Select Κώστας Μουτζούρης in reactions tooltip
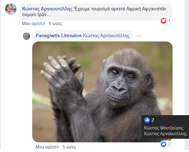Image resolution: width=189 pixels, height=152 pixels. (x=164, y=128)
